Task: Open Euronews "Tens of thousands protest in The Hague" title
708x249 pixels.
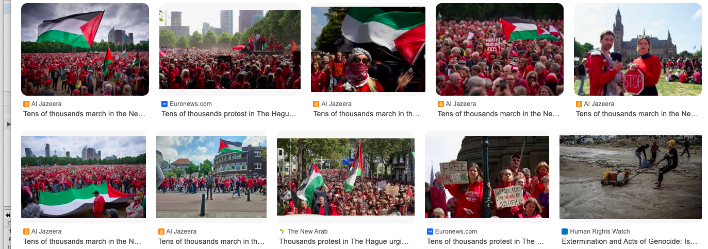Action: [229, 114]
